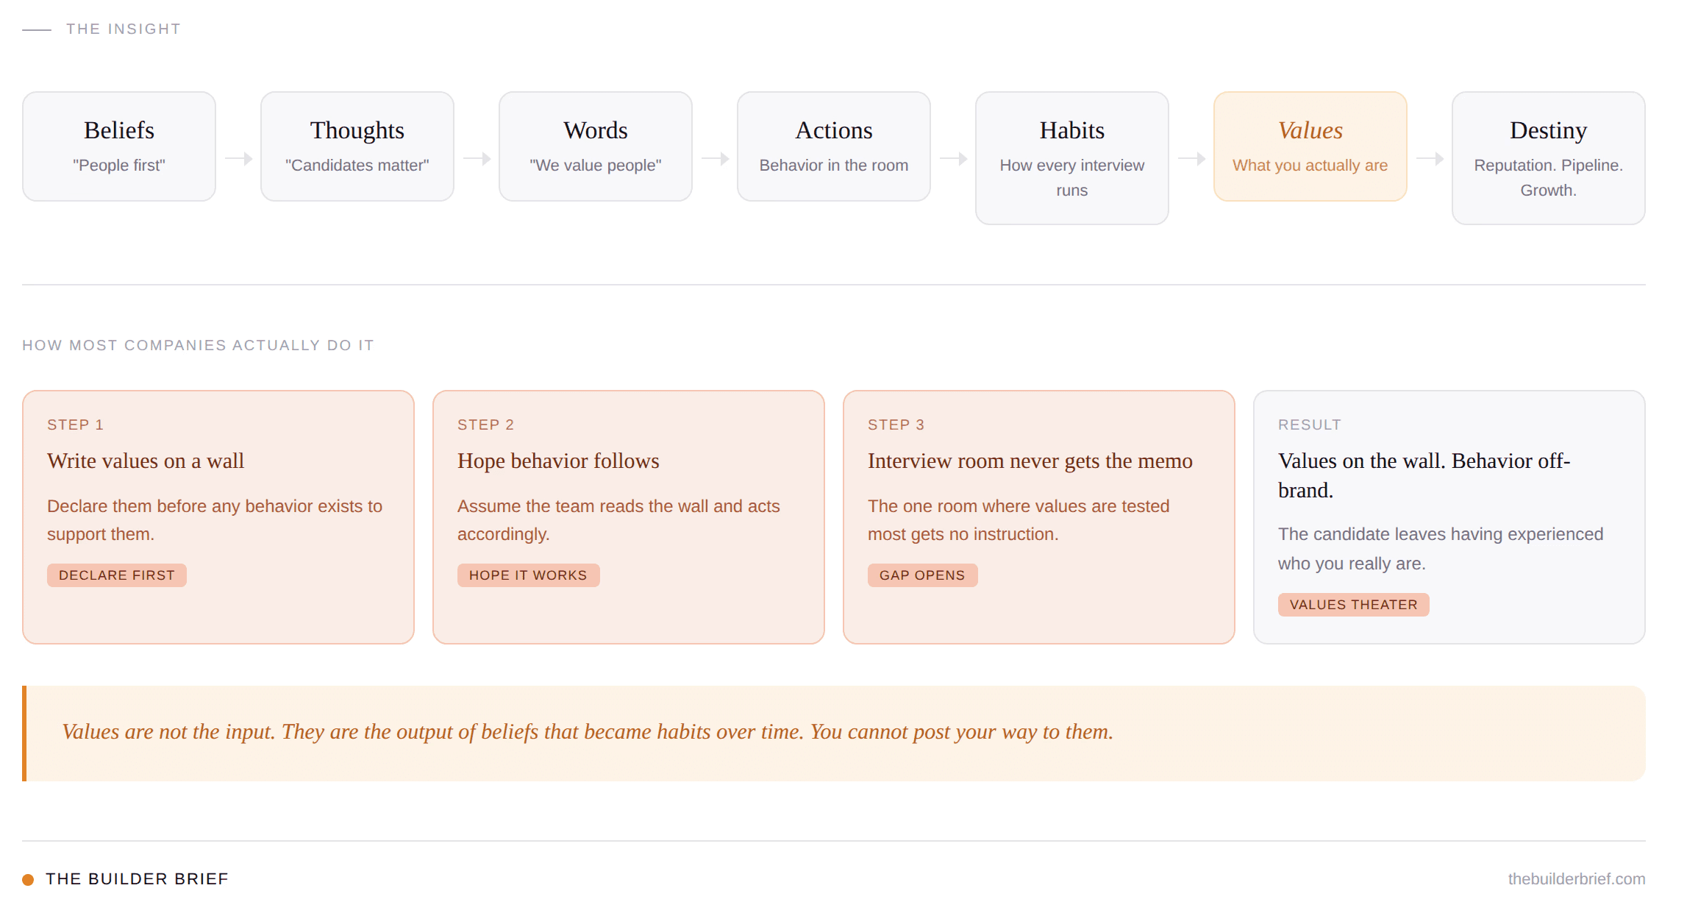Click the arrow between Words and Actions

(715, 158)
